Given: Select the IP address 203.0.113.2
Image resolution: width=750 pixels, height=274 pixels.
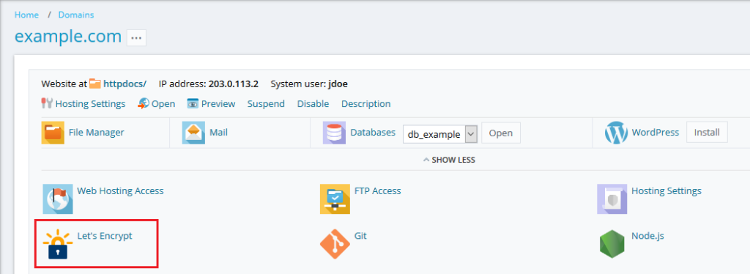Looking at the screenshot, I should click(234, 84).
